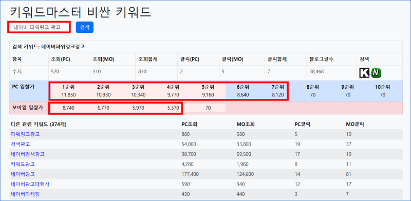Screen dimensions: 411x201
Task: Click the 9순위 rank header
Action: coord(348,87)
